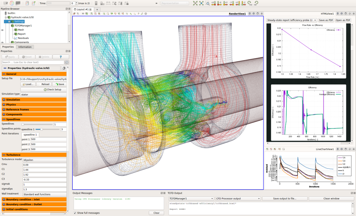Switch to the Information tab

pos(25,47)
